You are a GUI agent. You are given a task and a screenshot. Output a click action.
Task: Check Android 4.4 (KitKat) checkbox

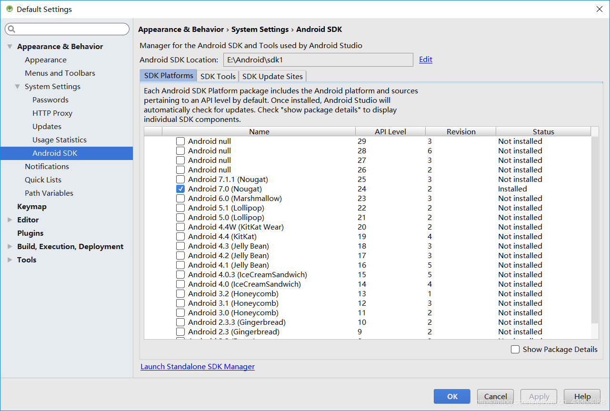pos(180,236)
